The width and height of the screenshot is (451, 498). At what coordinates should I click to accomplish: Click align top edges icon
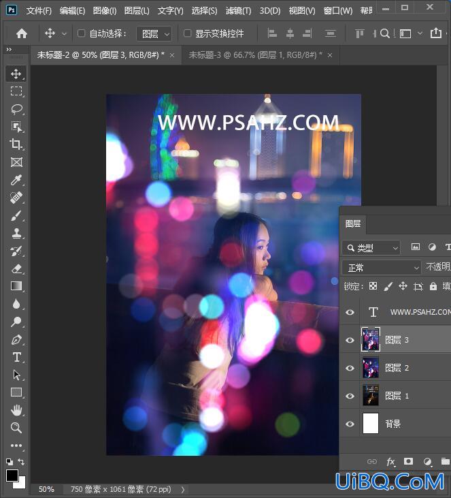coord(359,33)
